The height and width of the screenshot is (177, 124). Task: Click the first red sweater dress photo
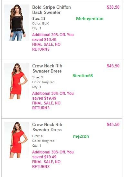[17, 81]
